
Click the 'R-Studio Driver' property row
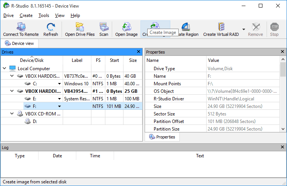(212, 99)
